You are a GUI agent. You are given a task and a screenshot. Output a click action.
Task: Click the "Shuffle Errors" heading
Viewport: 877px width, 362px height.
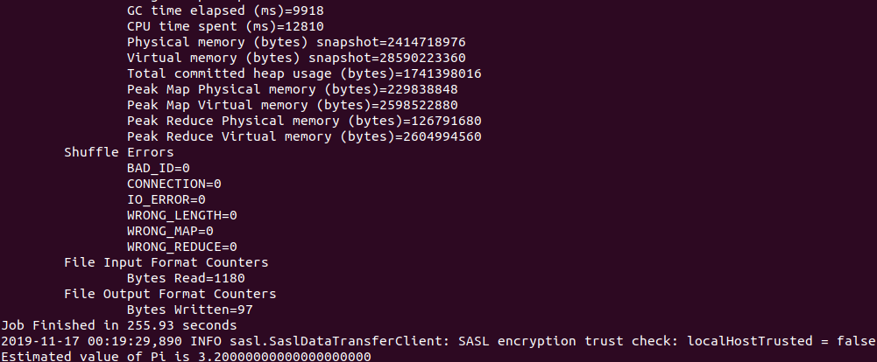click(x=118, y=152)
